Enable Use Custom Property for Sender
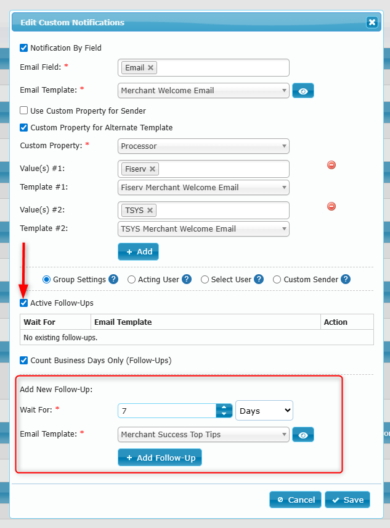Screen dimensions: 390x528 point(24,111)
